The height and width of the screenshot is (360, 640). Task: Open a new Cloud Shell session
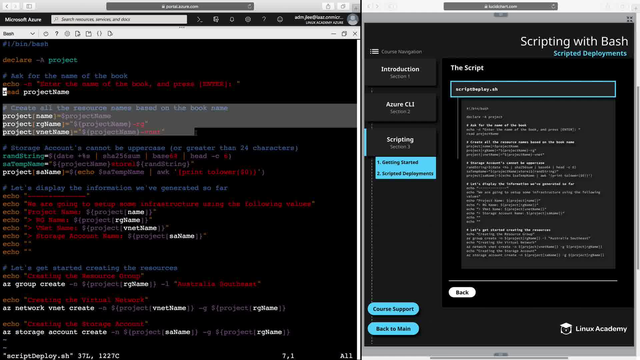(x=89, y=34)
